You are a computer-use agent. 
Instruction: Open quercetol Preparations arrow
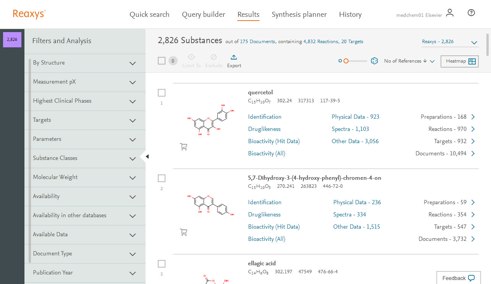pos(473,117)
